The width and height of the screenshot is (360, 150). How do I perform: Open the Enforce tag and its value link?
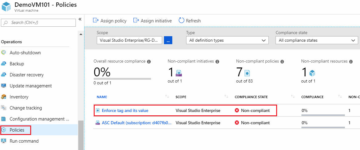click(125, 110)
